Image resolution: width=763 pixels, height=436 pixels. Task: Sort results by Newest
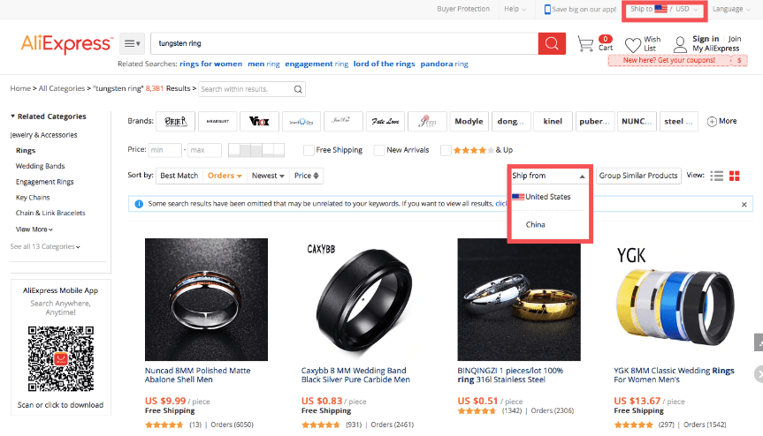268,176
